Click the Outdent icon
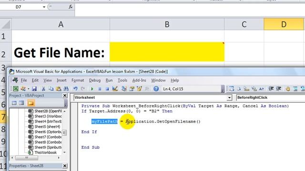 click(278, 89)
